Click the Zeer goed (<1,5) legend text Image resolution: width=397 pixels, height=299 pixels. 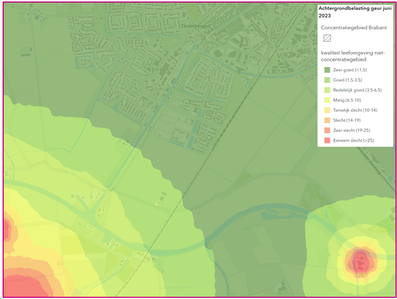coord(350,70)
